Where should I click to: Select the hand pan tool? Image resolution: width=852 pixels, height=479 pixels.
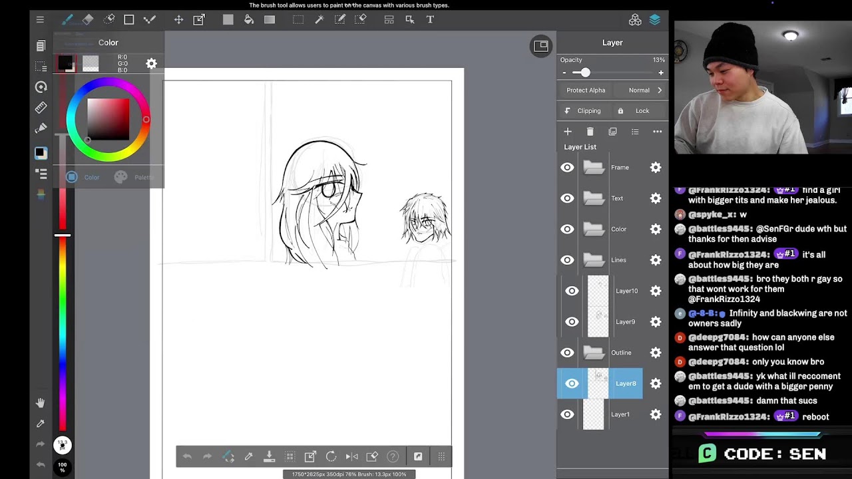(41, 403)
